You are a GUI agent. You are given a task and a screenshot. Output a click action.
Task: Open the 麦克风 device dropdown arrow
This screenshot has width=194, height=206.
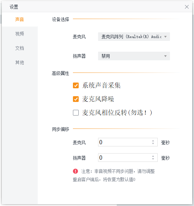pyautogui.click(x=166, y=37)
